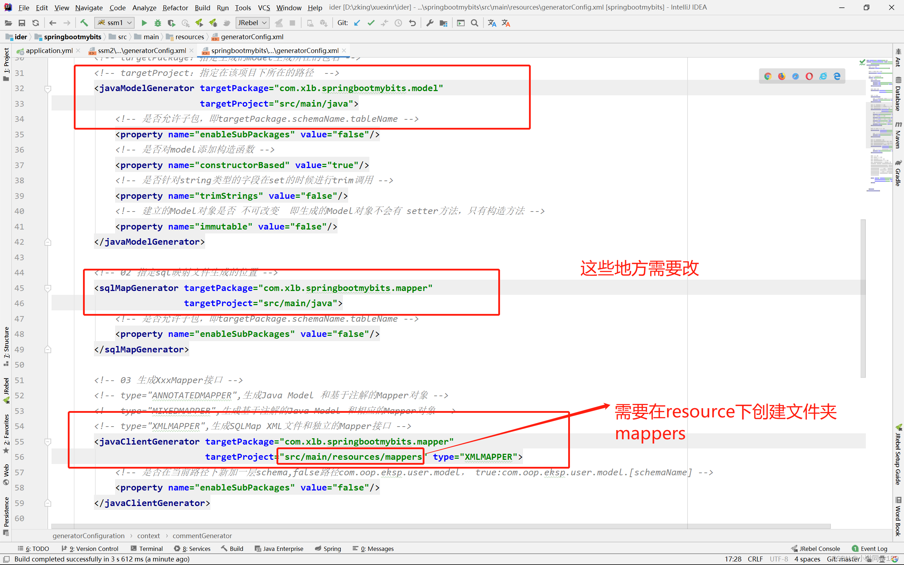Screen dimensions: 904x565
Task: Run with coverage shield icon
Action: [172, 23]
